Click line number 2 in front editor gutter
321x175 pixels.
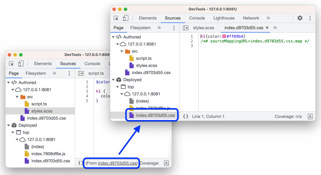coord(192,41)
